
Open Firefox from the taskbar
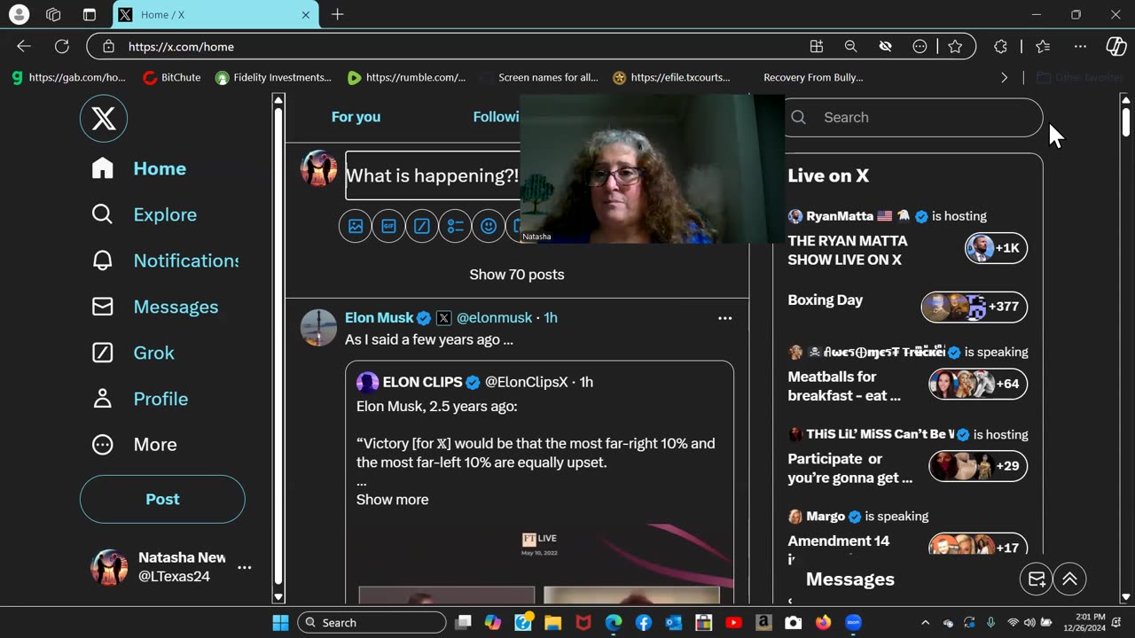[x=823, y=622]
